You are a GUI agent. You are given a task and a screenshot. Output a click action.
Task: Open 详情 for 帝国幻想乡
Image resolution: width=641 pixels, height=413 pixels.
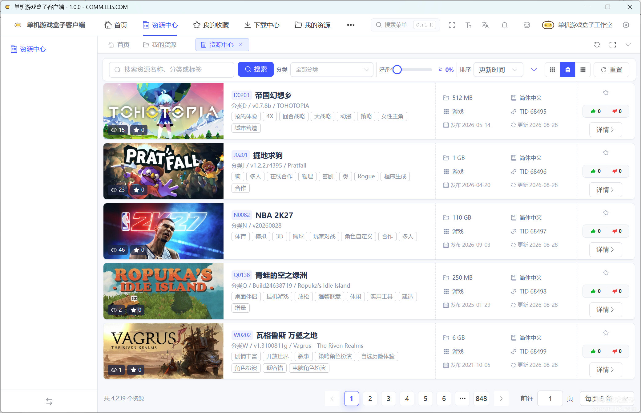pyautogui.click(x=606, y=130)
